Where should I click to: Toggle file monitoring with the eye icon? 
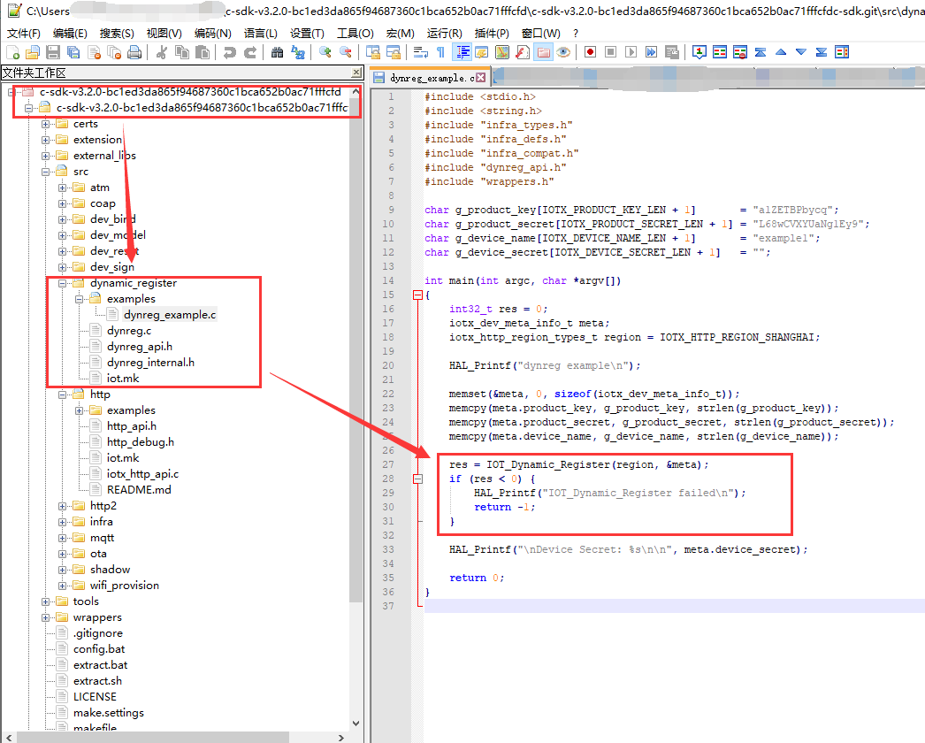pyautogui.click(x=563, y=52)
